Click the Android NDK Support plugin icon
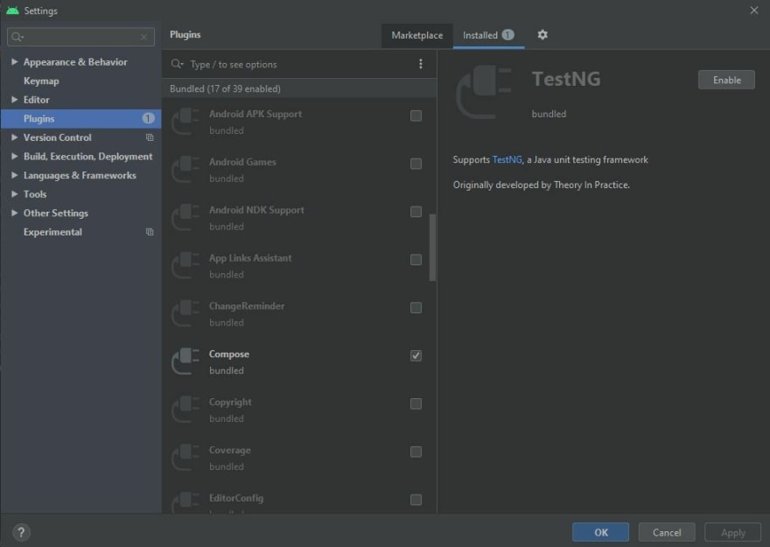Screen dimensions: 770x547 coord(185,218)
